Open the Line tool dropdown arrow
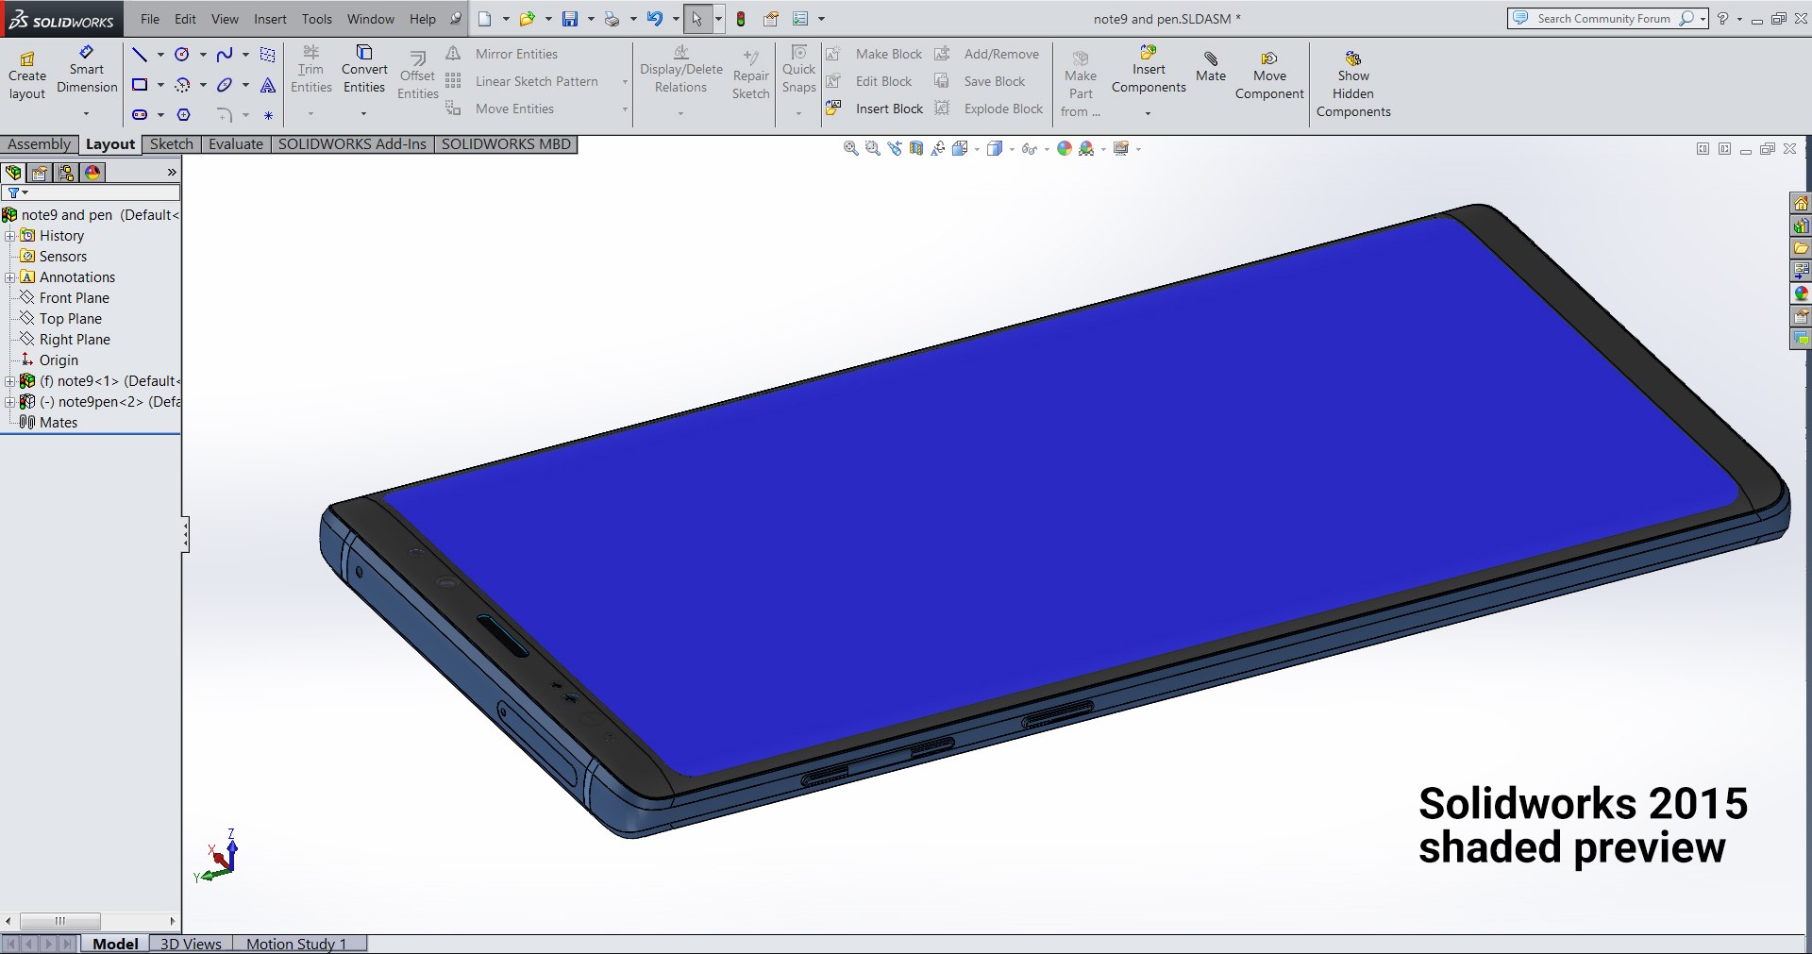This screenshot has height=954, width=1812. coord(160,55)
